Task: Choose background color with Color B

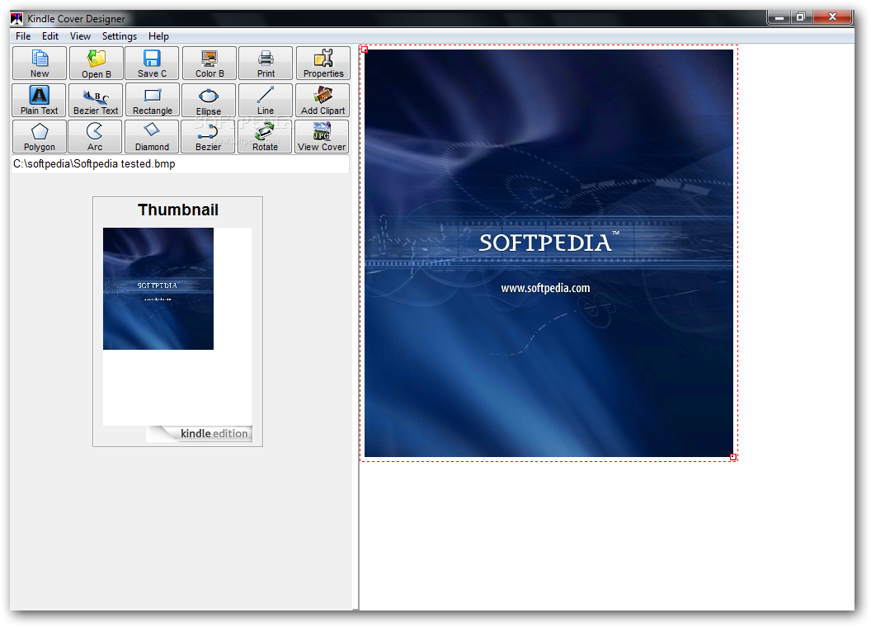Action: pyautogui.click(x=210, y=63)
